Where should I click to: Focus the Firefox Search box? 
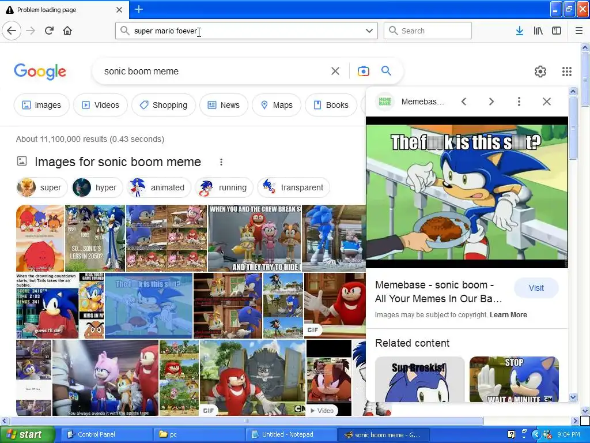[428, 31]
